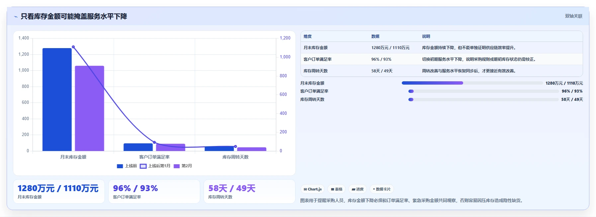Viewport: 596px width, 217px height.
Task: Click the 客户订单满足率 label in the progress list
Action: [x=314, y=91]
